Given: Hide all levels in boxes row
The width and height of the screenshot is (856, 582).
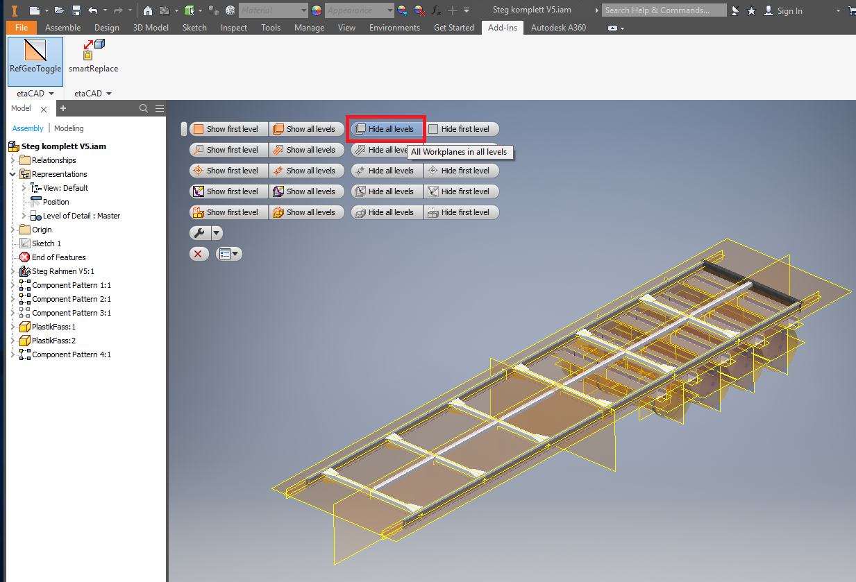Looking at the screenshot, I should 387,212.
